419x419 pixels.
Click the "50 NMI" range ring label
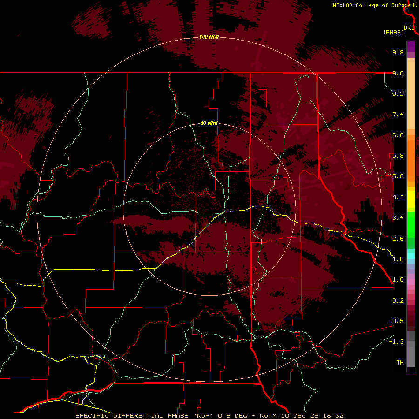(x=209, y=123)
